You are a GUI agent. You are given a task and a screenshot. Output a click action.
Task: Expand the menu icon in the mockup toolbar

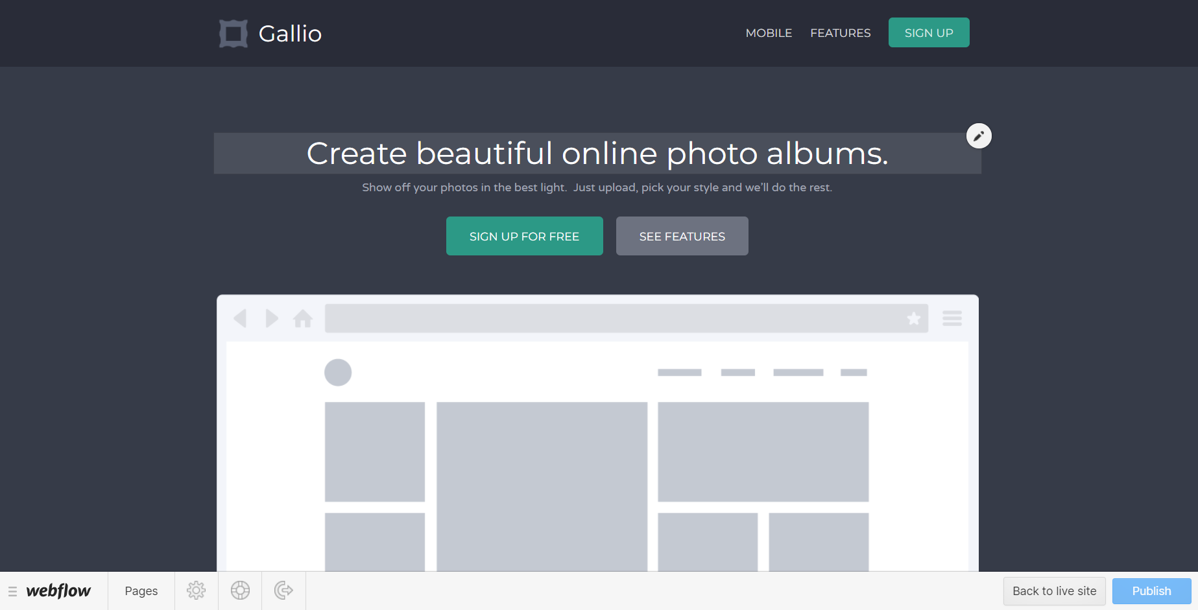952,318
